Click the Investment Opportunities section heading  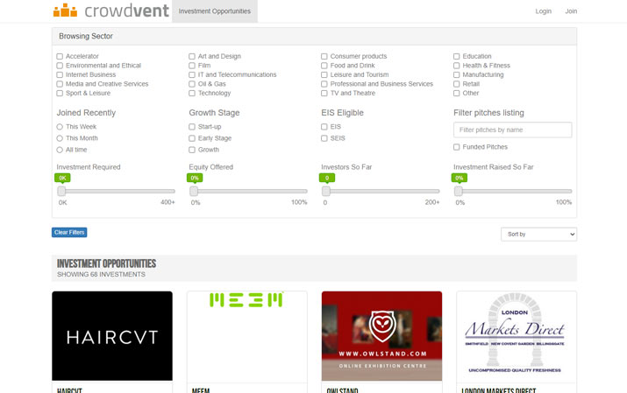click(106, 263)
